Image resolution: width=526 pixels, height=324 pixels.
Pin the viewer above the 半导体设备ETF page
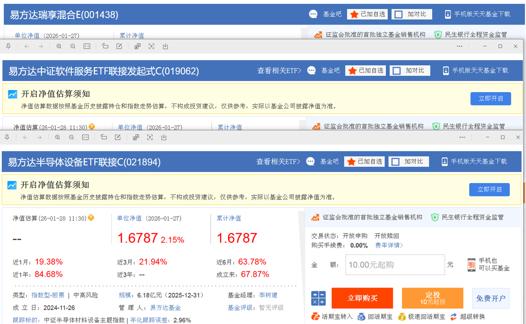(7, 137)
